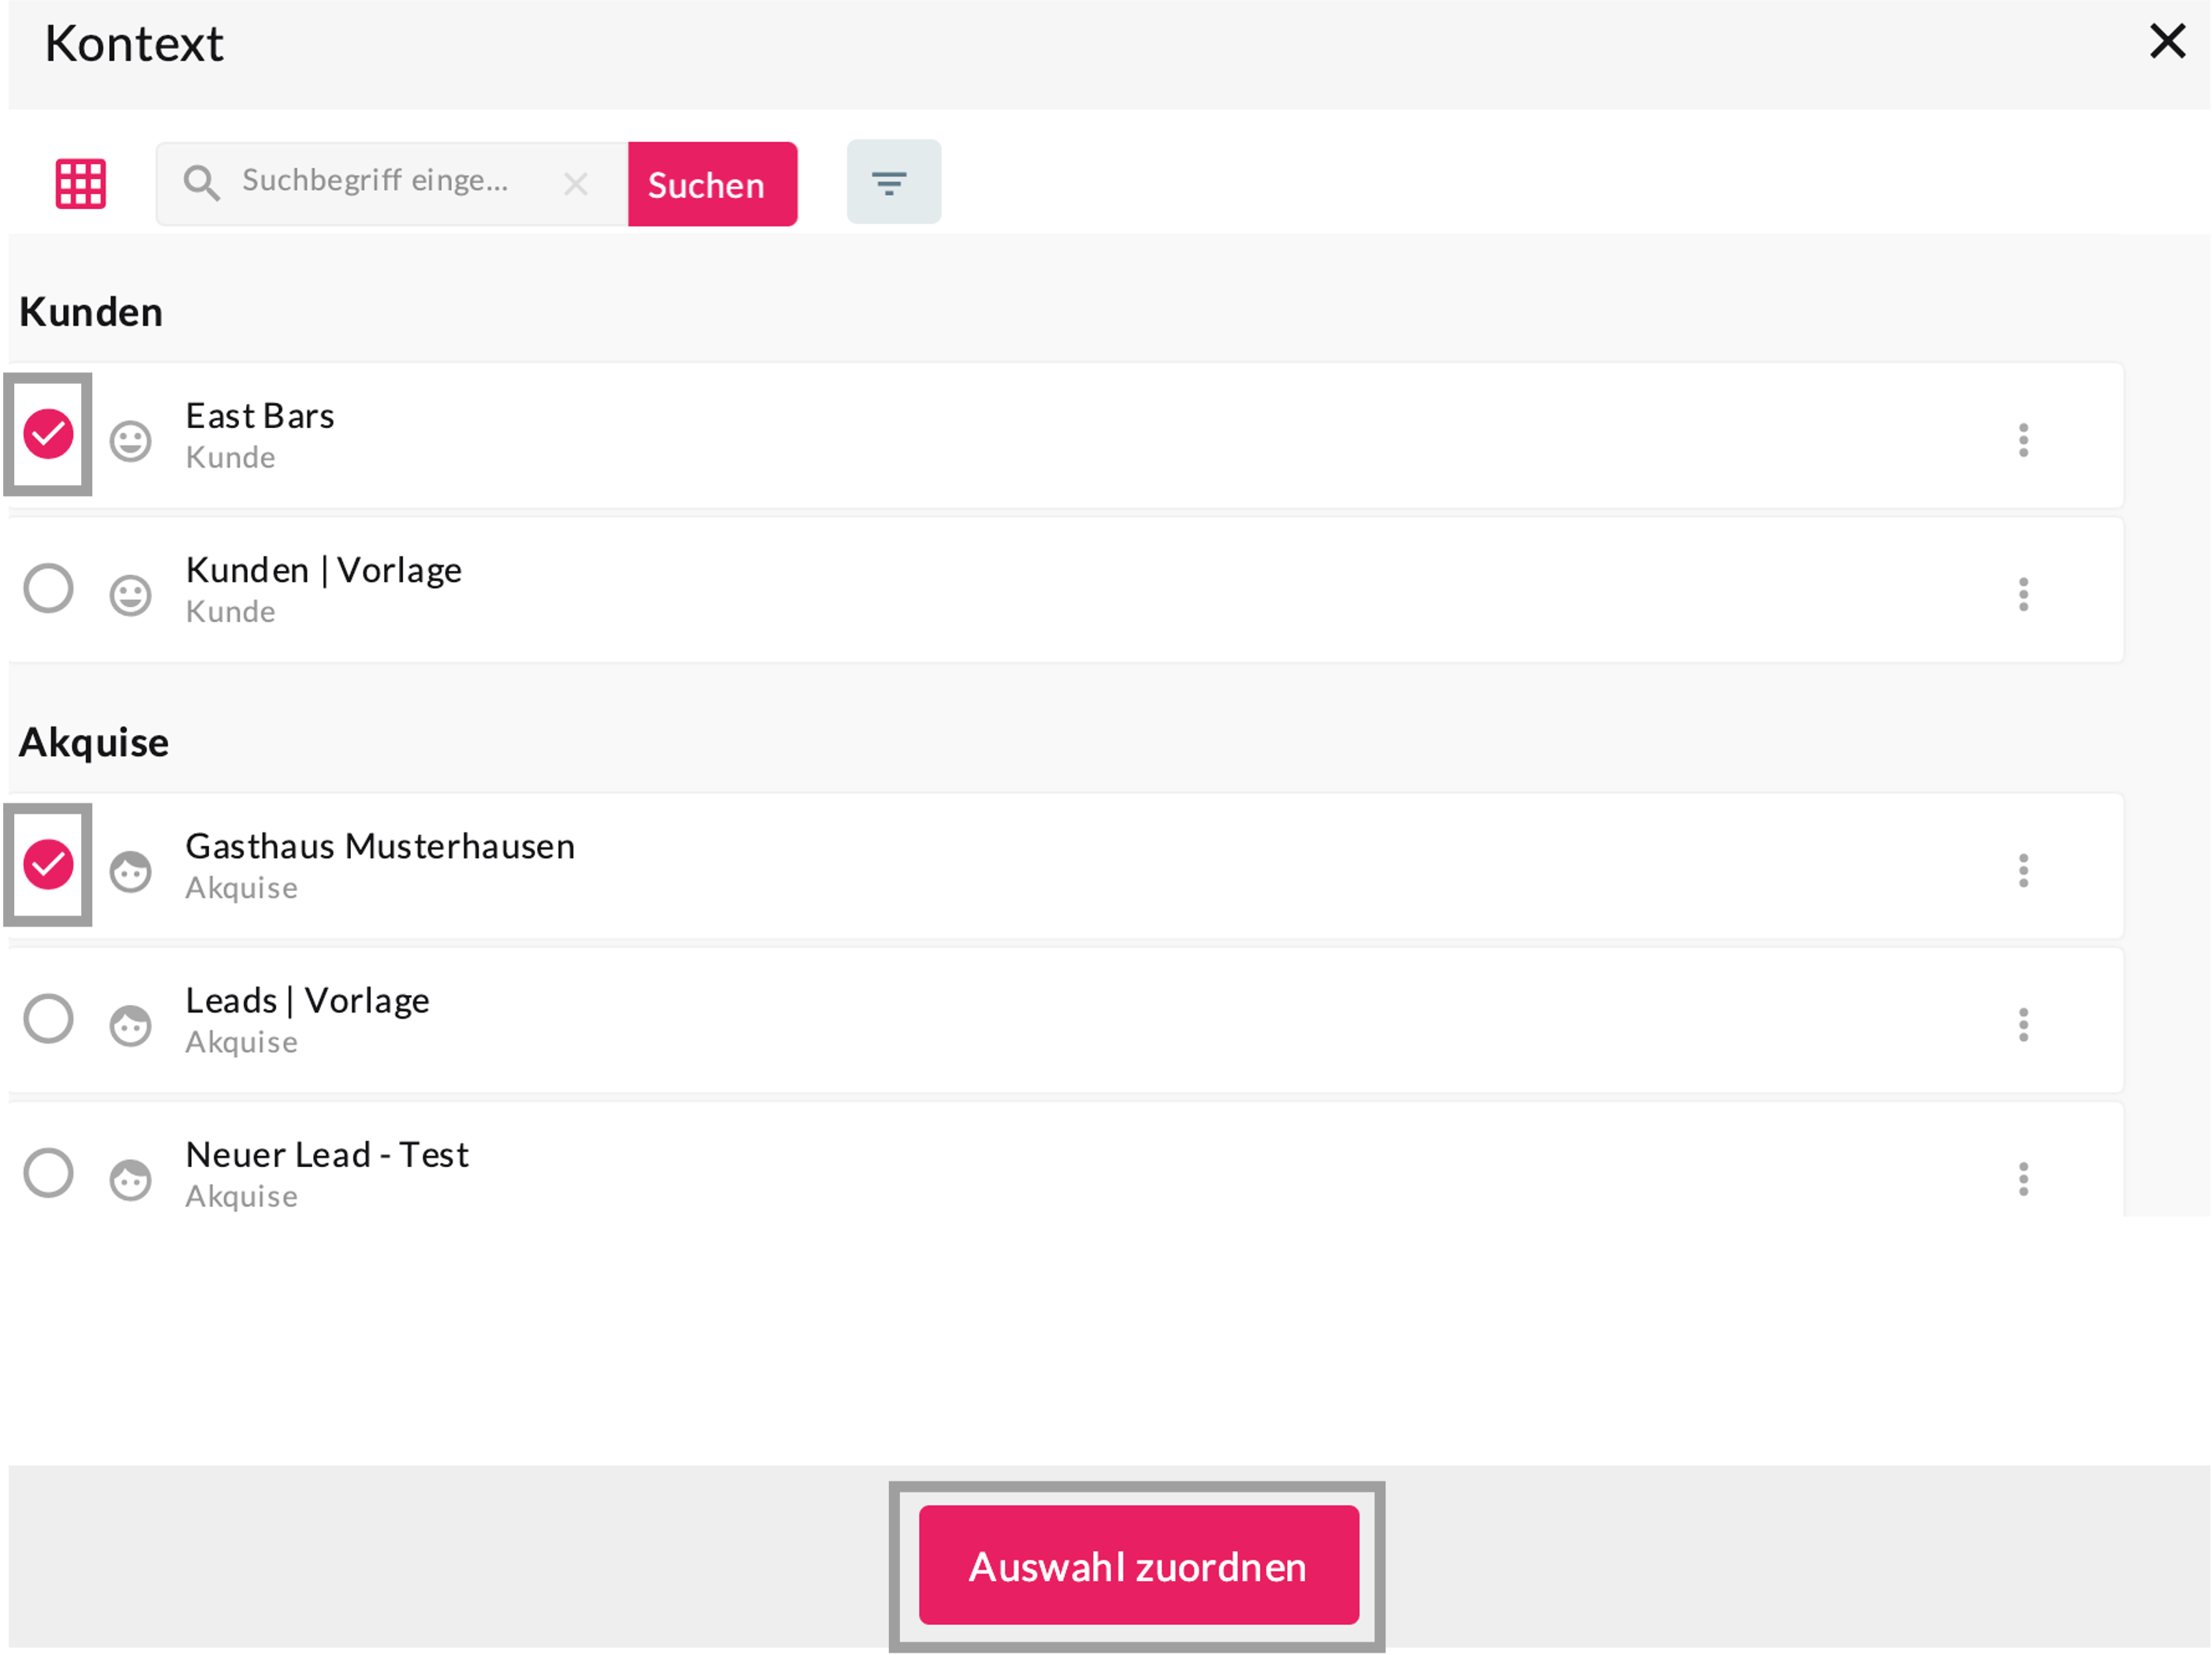Viewport: 2212px width, 1655px height.
Task: Click face icon beside Neuer Lead - Test
Action: click(130, 1180)
